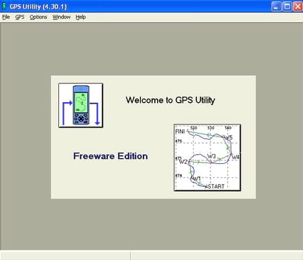Click the W3 waypoint label on map
Screen dimensions: 303x260
click(x=211, y=156)
